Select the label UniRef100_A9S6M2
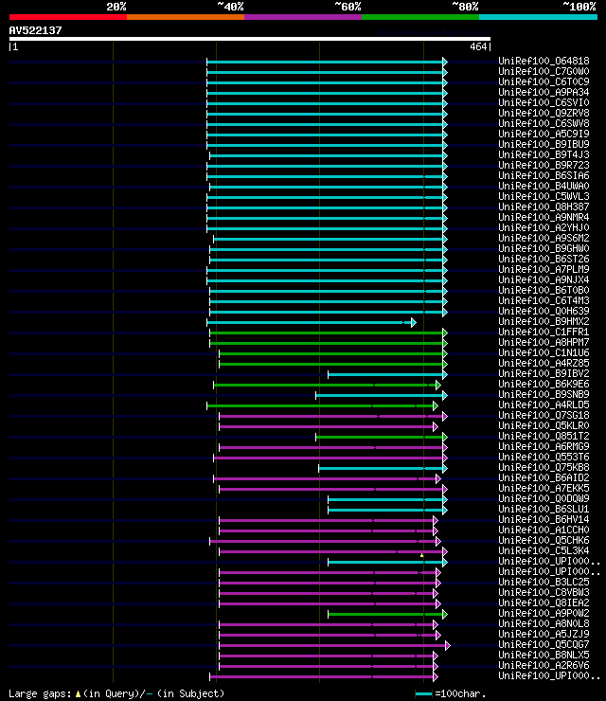606x701 pixels. (544, 238)
